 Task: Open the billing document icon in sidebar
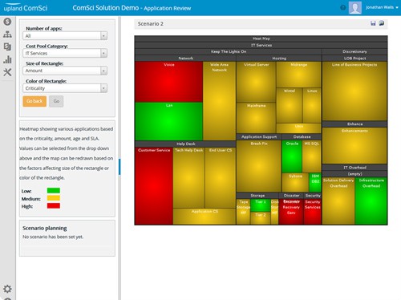(x=7, y=47)
